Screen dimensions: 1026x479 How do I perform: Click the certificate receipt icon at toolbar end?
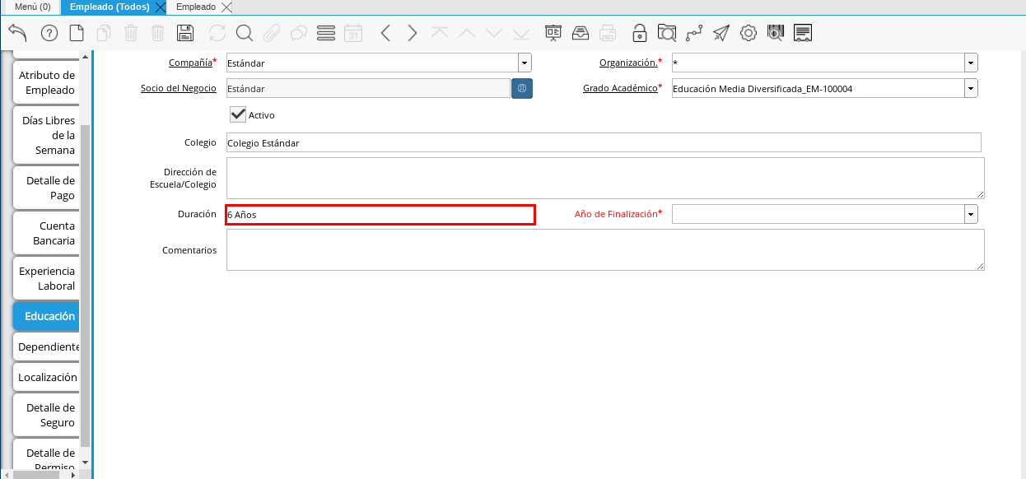(x=803, y=33)
